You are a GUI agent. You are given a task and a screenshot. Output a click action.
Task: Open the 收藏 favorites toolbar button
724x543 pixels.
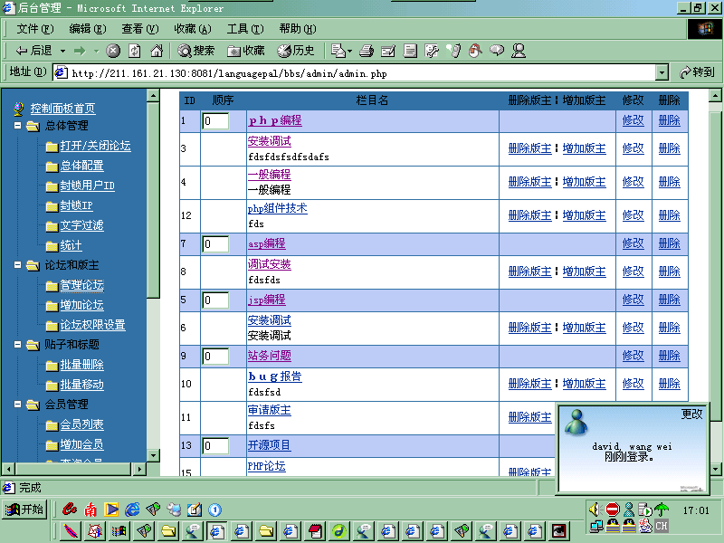(x=246, y=51)
